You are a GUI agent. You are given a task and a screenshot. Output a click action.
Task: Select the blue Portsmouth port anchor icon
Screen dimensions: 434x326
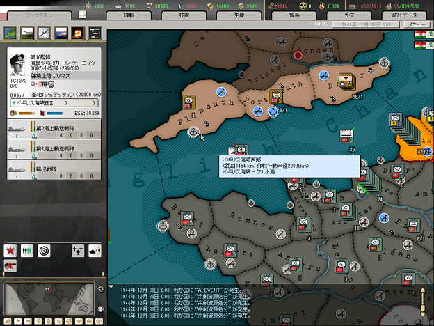(x=273, y=111)
